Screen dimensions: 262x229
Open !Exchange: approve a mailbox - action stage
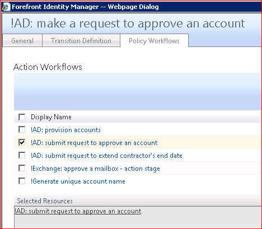point(95,169)
